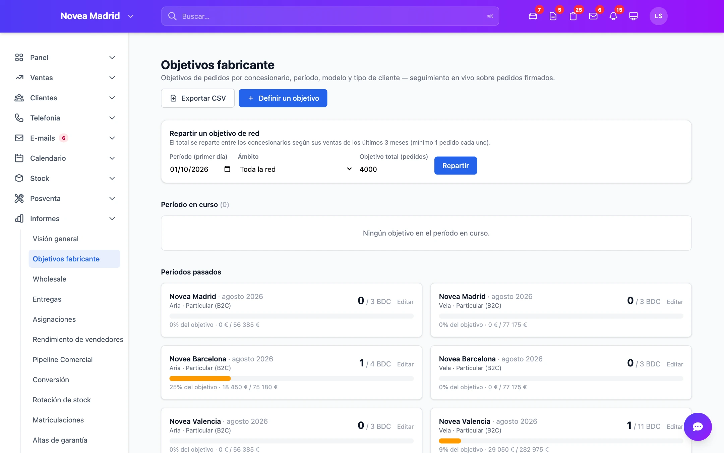Expand the Ventas menu chevron
This screenshot has width=724, height=453.
[x=112, y=78]
